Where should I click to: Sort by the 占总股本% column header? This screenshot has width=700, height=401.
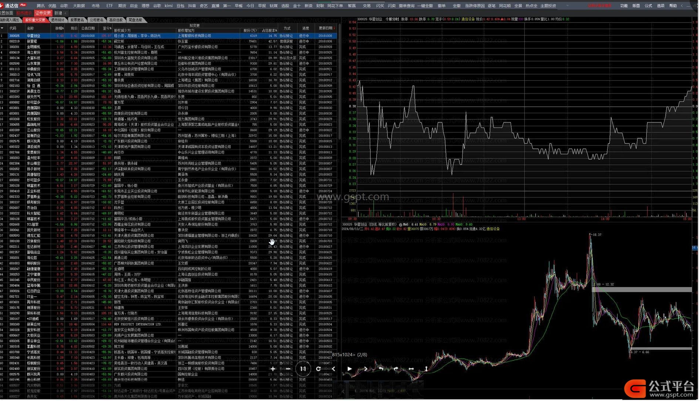point(269,31)
